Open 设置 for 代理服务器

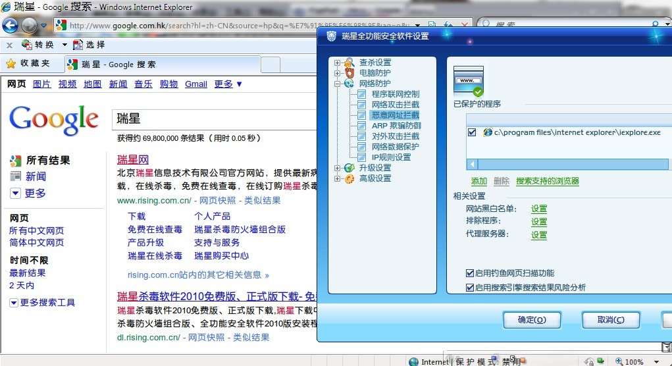[538, 235]
